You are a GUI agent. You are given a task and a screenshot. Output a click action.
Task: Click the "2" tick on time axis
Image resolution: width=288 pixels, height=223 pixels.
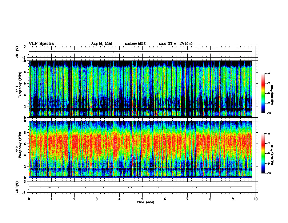tap(74, 199)
